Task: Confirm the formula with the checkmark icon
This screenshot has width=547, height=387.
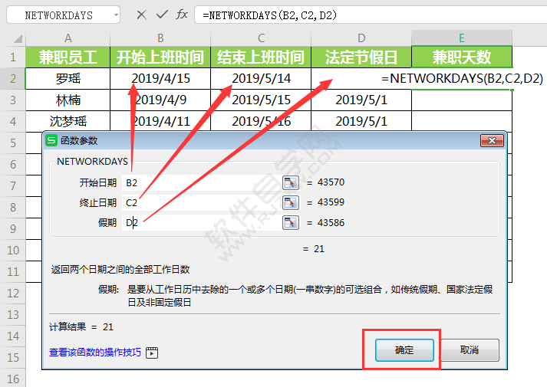Action: (x=162, y=15)
